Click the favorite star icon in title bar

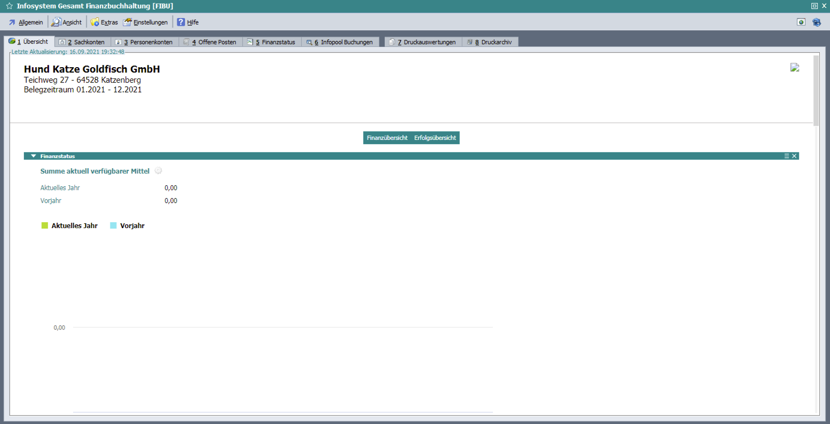click(9, 6)
